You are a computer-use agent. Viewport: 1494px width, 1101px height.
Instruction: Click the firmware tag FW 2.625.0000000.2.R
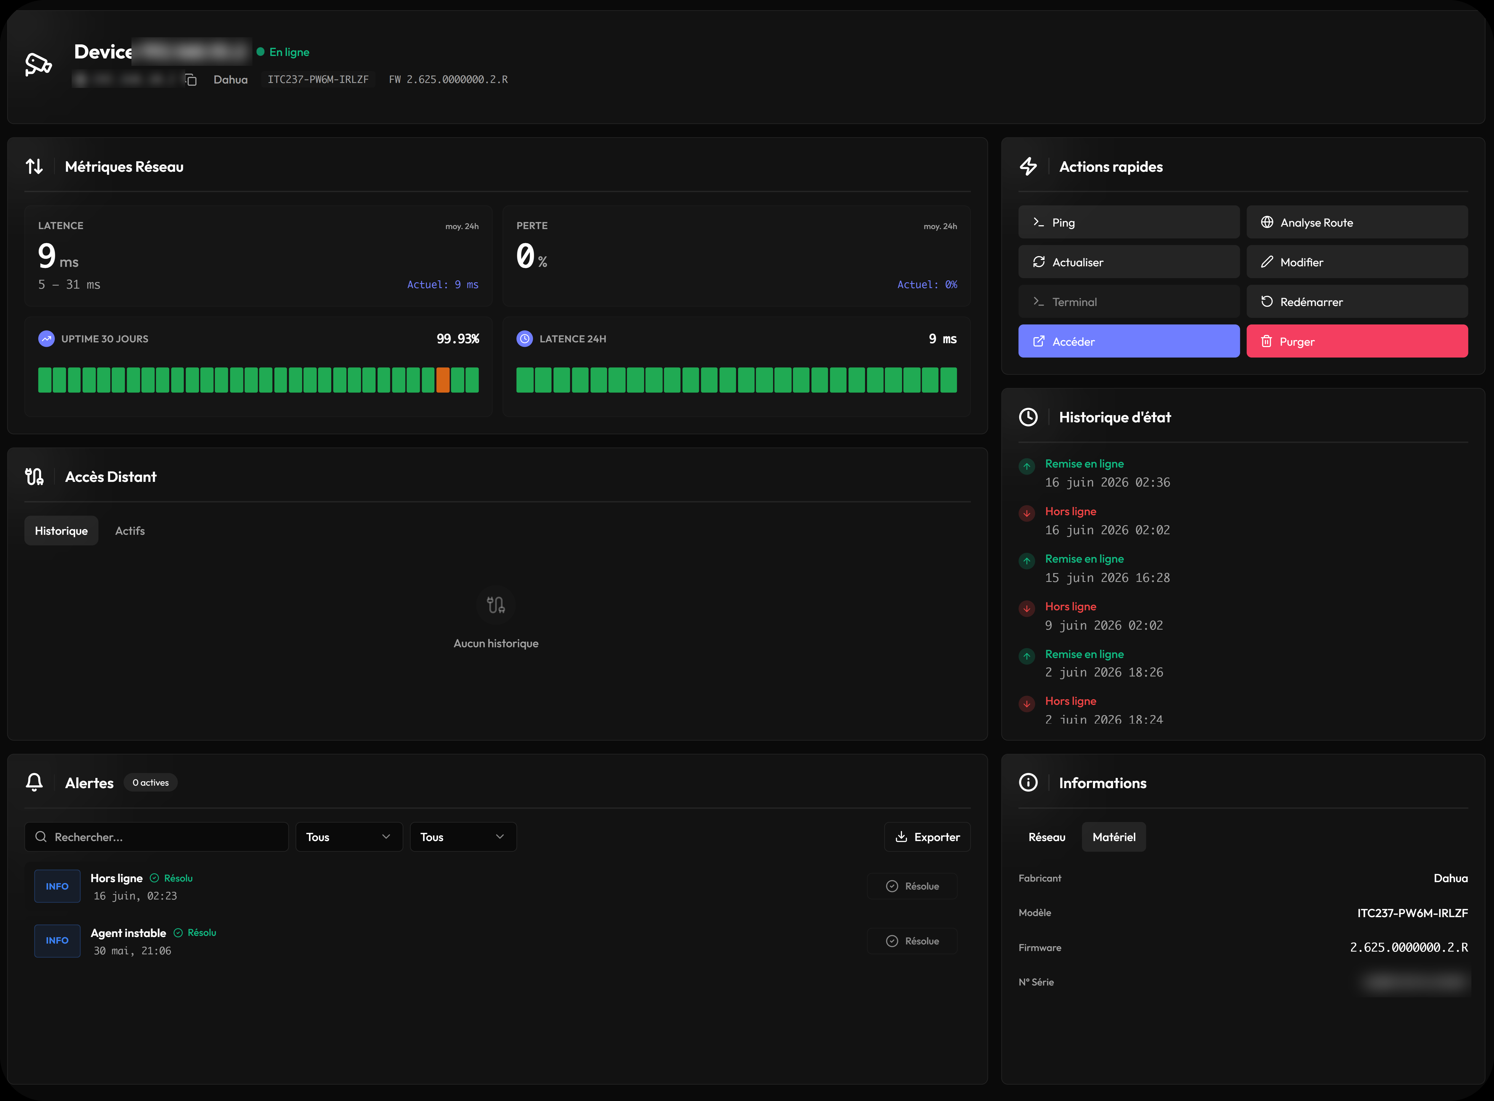click(x=448, y=79)
